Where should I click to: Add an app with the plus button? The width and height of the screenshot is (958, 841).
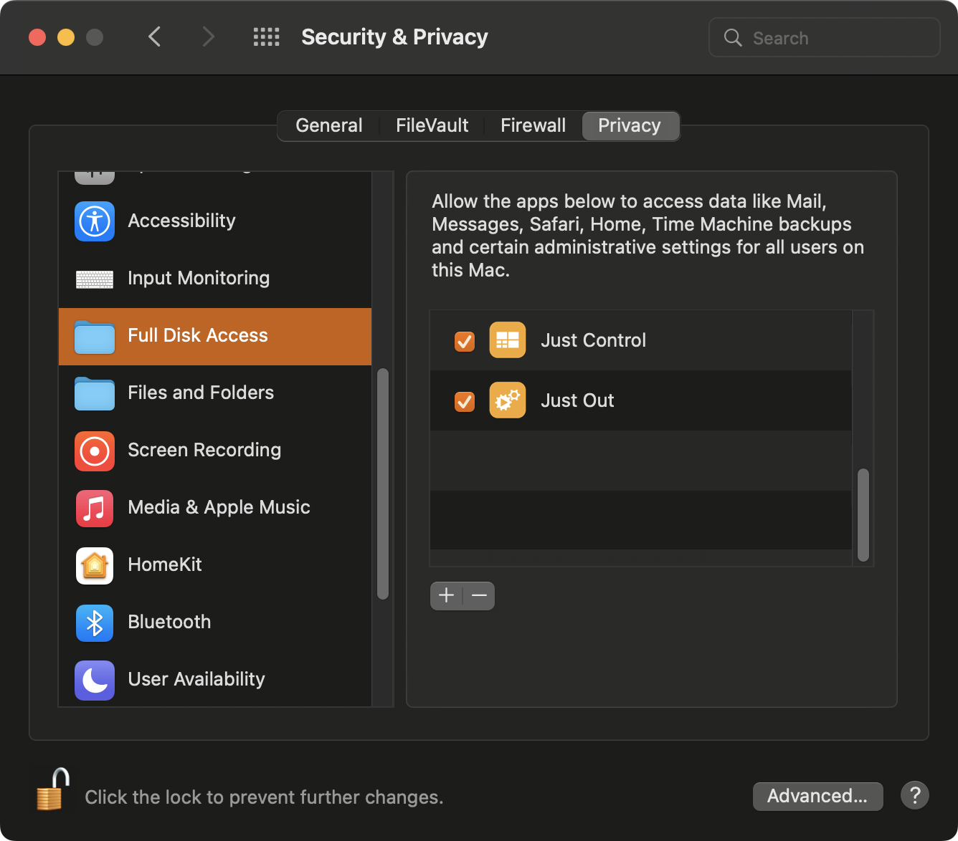pos(446,595)
